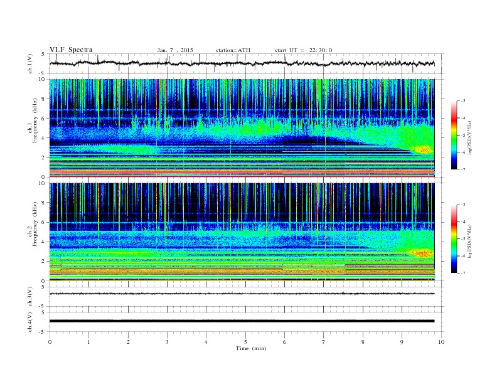Click time axis tick label "0"
Image resolution: width=497 pixels, height=384 pixels.
(x=50, y=342)
